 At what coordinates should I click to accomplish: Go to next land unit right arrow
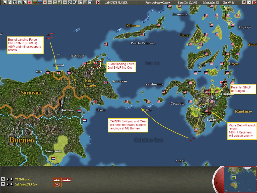click(x=12, y=184)
